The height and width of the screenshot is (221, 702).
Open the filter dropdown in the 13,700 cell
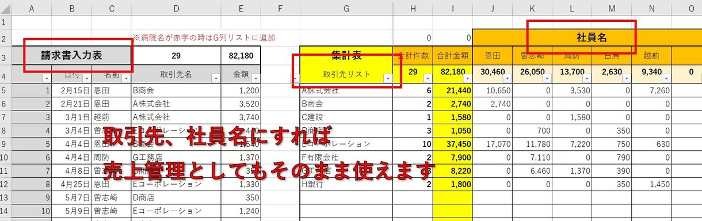(x=586, y=78)
